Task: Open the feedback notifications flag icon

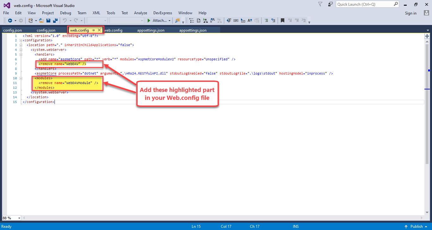Action: click(x=320, y=4)
